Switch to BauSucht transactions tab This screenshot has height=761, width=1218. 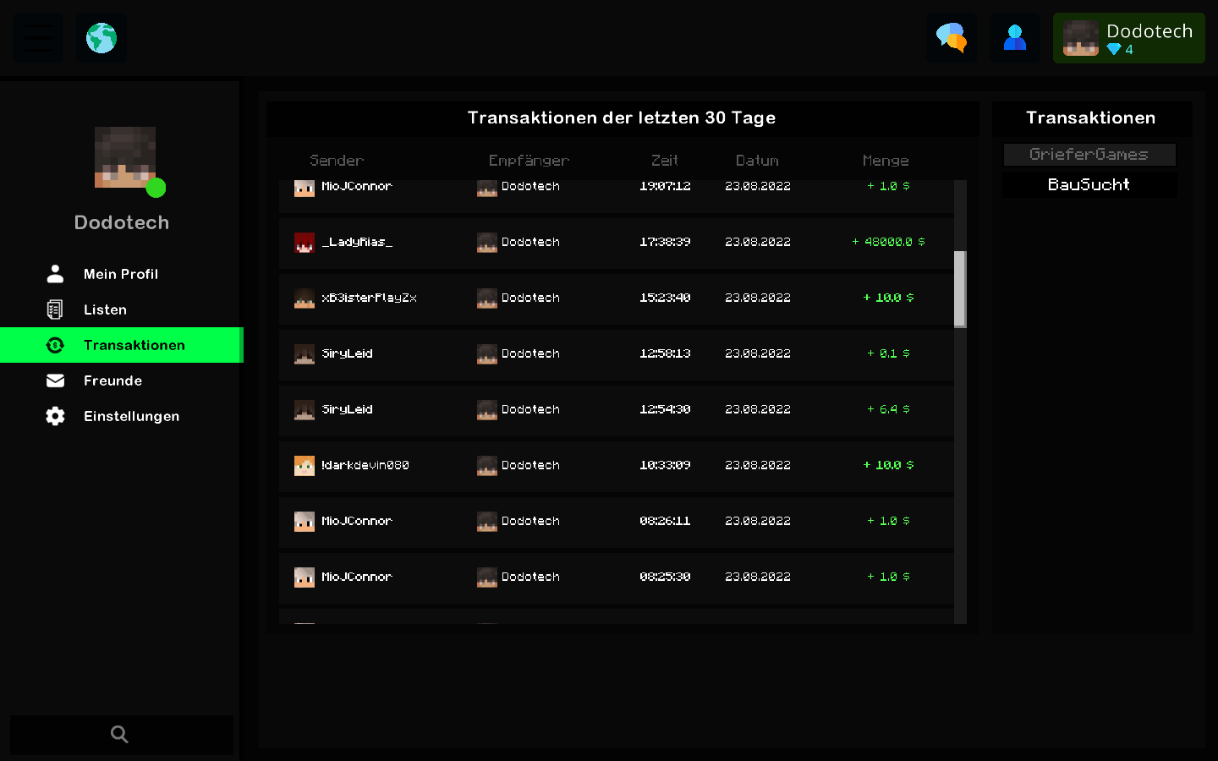coord(1089,184)
